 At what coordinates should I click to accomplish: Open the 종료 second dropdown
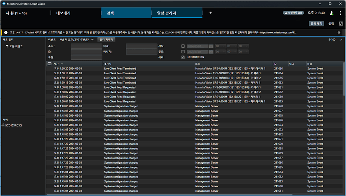coord(243,52)
